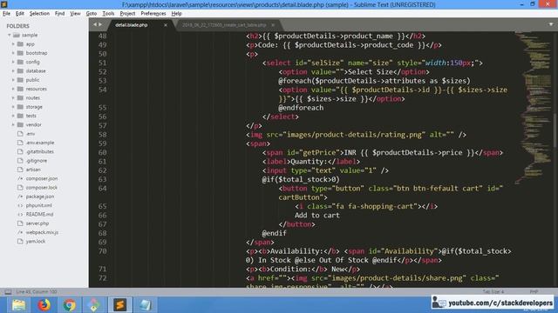Expand the storage folder arrow
This screenshot has width=558, height=313.
(13, 106)
